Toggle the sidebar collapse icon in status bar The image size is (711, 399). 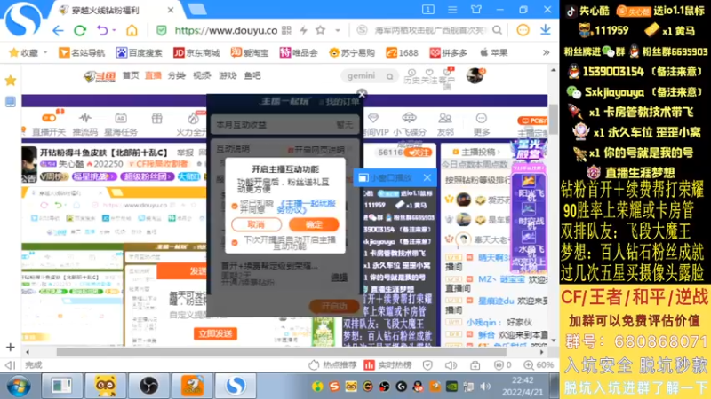click(10, 364)
